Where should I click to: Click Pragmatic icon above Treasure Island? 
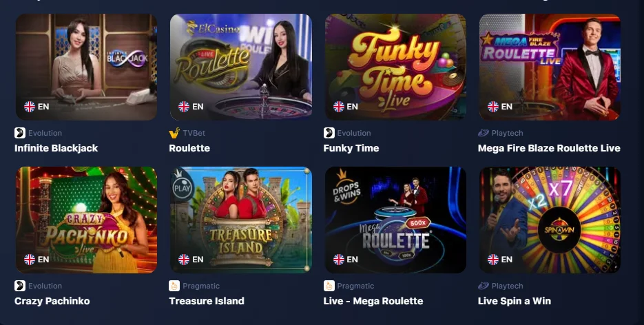pyautogui.click(x=174, y=286)
